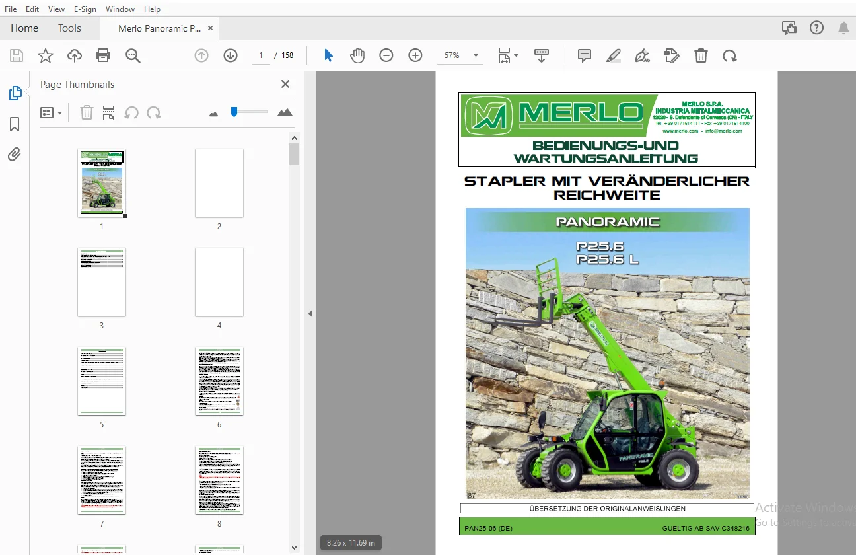Open the share and review icon
856x555 pixels.
789,28
